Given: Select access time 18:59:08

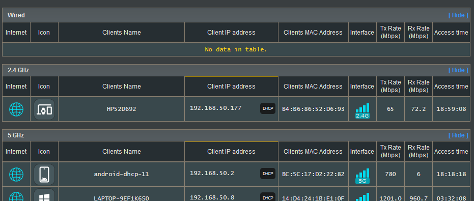Looking at the screenshot, I should pyautogui.click(x=451, y=109).
